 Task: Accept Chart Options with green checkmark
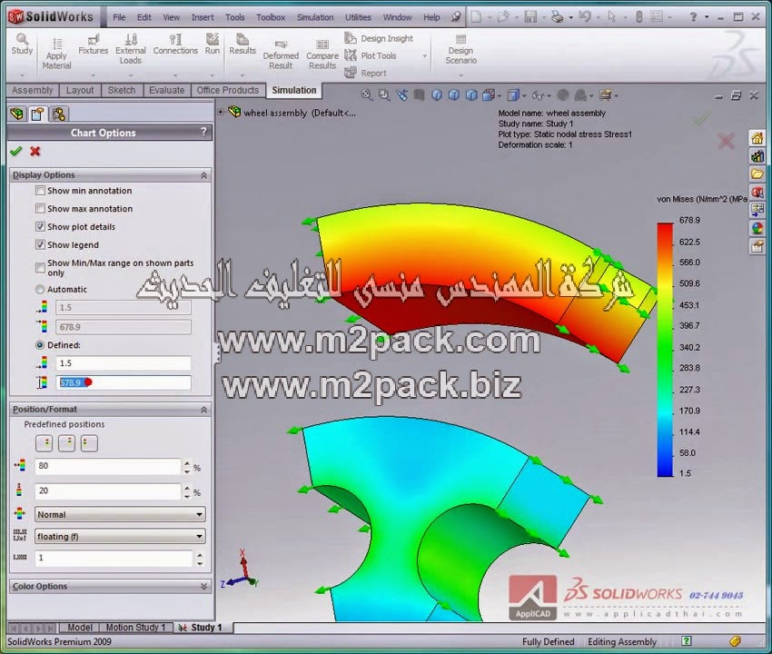[16, 151]
